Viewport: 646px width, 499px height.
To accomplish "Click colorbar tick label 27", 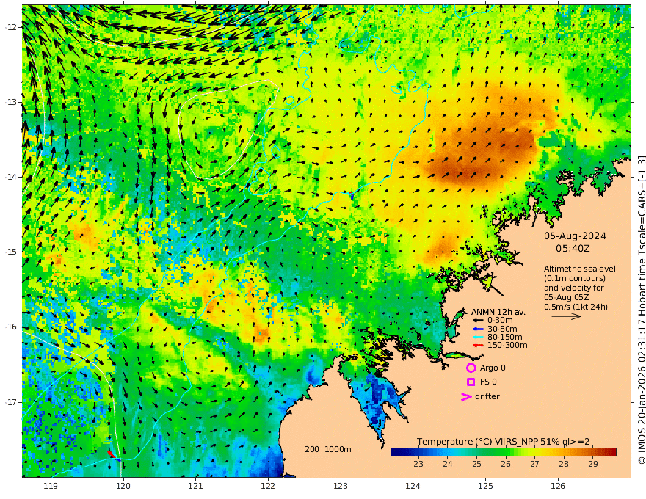I will tap(534, 464).
